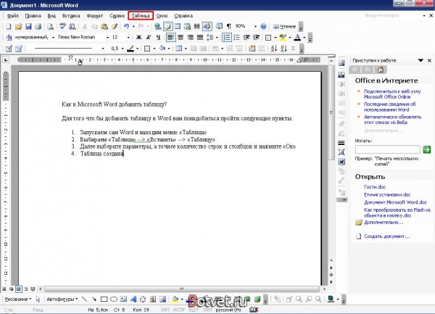Toggle Underline (Ч) formatting
The width and height of the screenshot is (435, 314).
pyautogui.click(x=158, y=37)
